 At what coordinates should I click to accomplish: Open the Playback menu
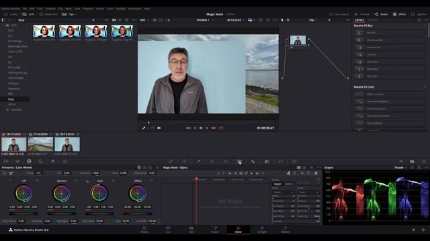tap(88, 9)
